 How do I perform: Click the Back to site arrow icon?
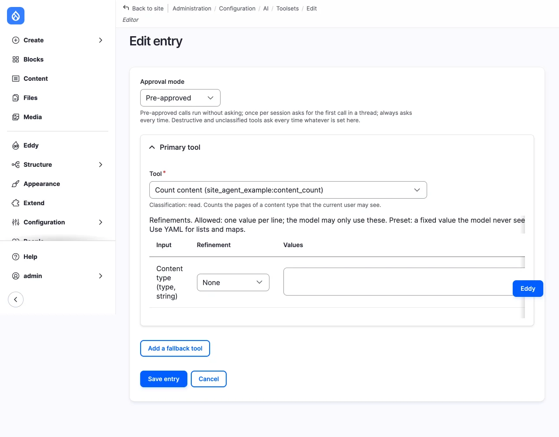[x=126, y=8]
